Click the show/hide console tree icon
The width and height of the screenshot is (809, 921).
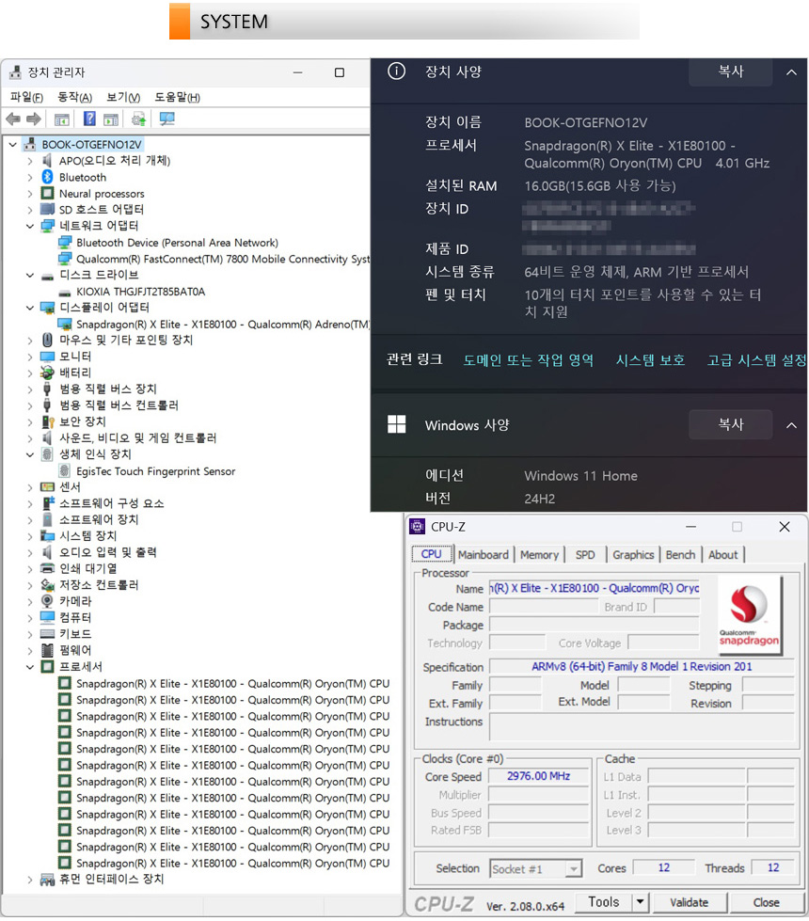(x=62, y=119)
